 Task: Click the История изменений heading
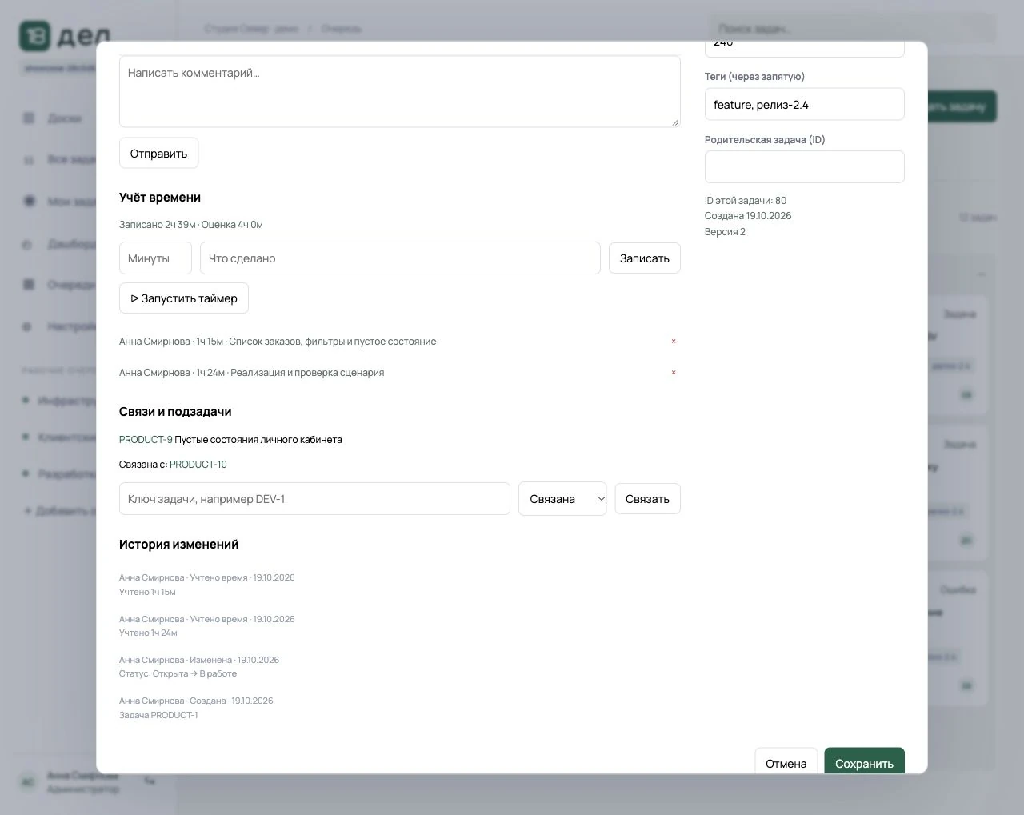pos(179,545)
